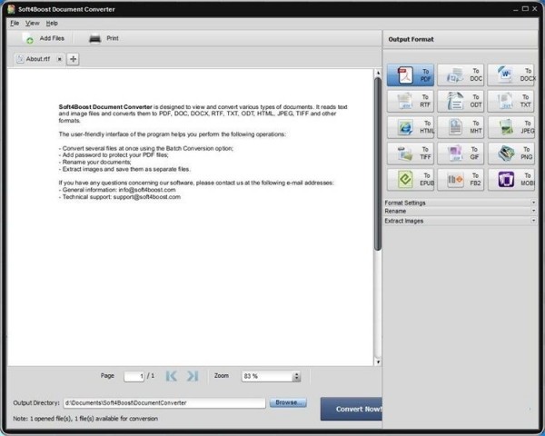Pick the To HTML output format
Screen dimensions: 545x436
(411, 127)
